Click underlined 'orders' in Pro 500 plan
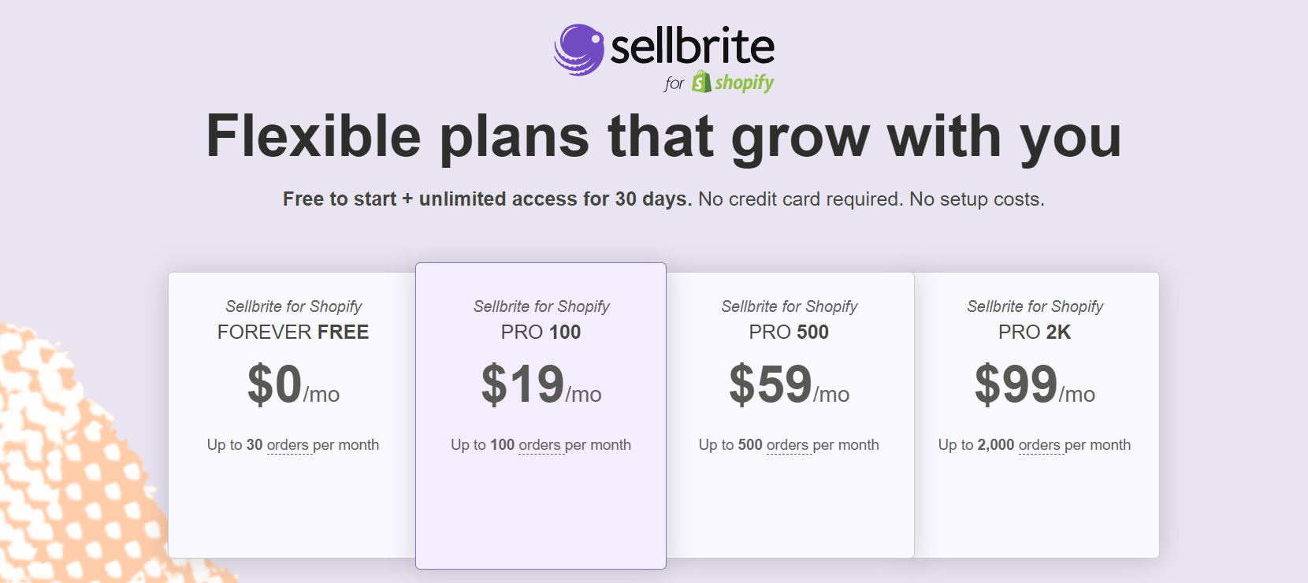Image resolution: width=1308 pixels, height=583 pixels. (788, 445)
